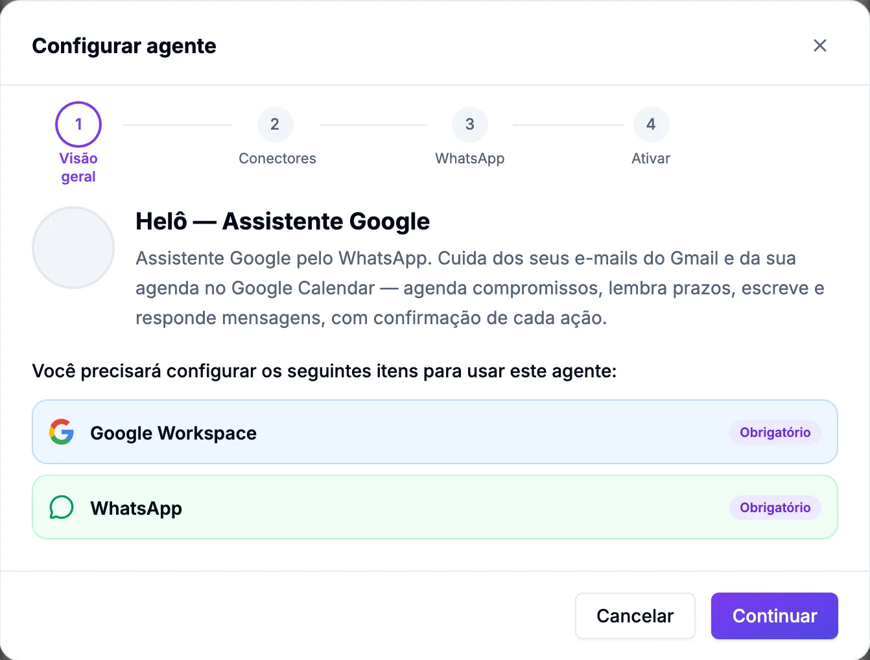The width and height of the screenshot is (870, 660).
Task: Click Obrigatório badge on Google Workspace row
Action: 775,432
